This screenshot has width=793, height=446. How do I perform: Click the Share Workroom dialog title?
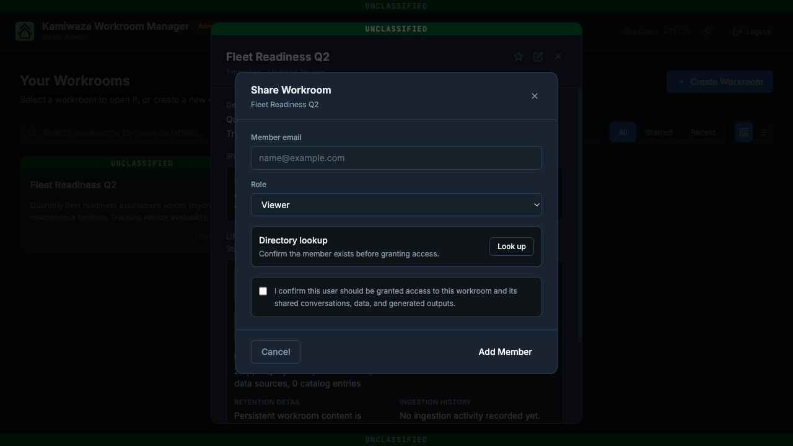pos(291,90)
